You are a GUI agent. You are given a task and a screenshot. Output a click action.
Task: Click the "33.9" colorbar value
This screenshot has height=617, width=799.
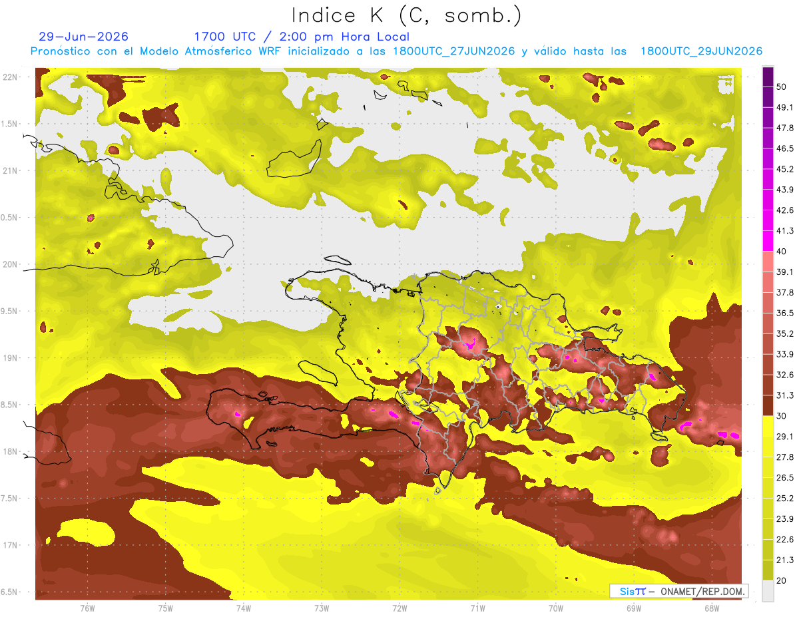coord(785,354)
